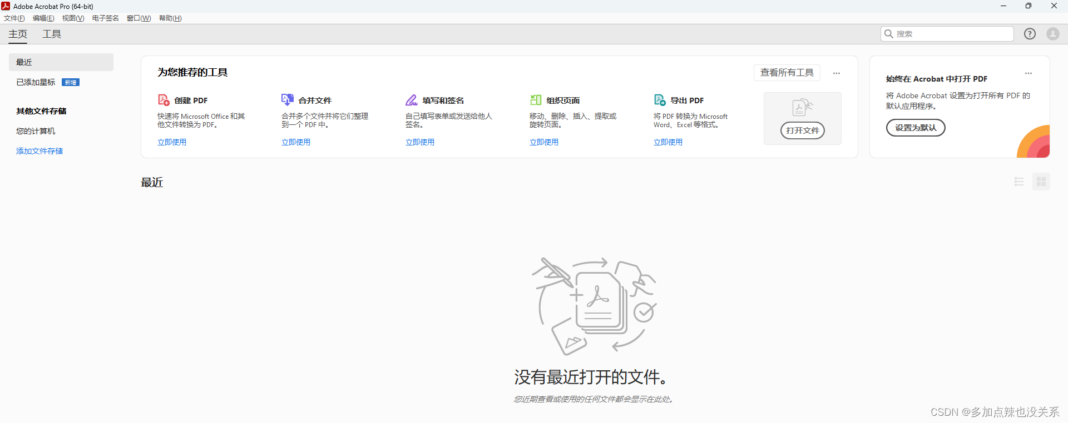Select 您的计算机 in the sidebar
Viewport: 1068px width, 423px height.
point(36,131)
